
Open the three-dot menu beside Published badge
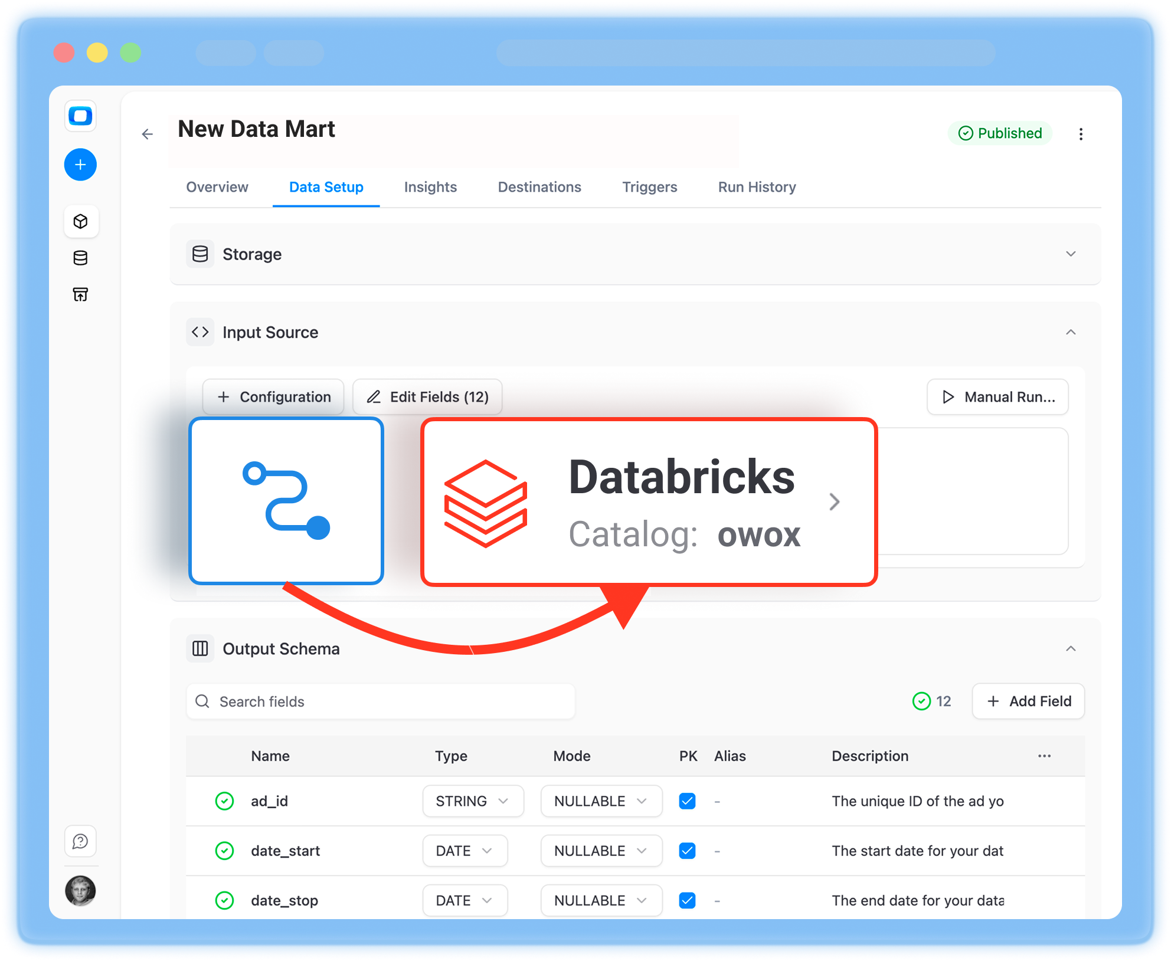pos(1082,134)
